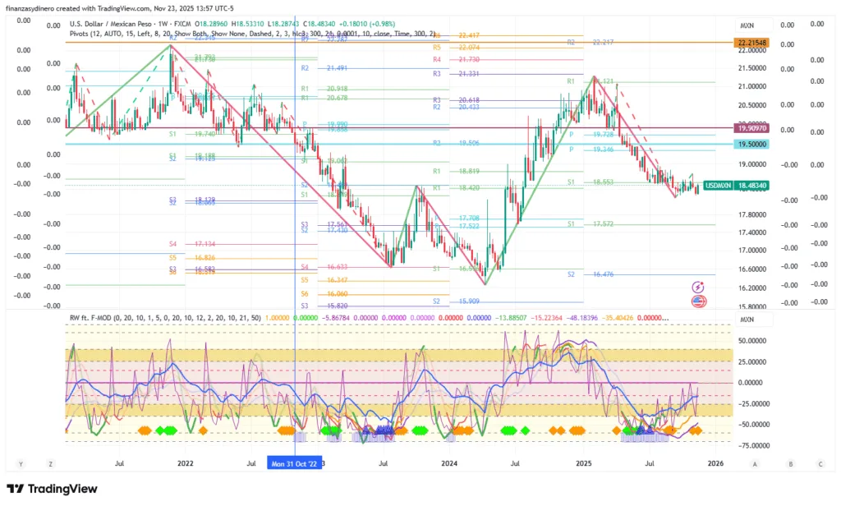
Task: Select the Y scale letter button
Action: click(20, 464)
